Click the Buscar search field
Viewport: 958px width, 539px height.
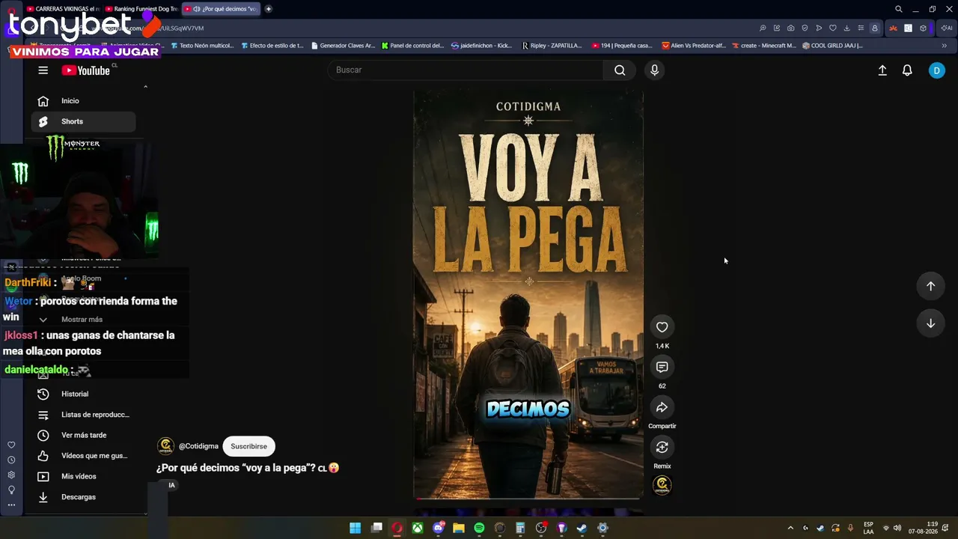tap(466, 70)
